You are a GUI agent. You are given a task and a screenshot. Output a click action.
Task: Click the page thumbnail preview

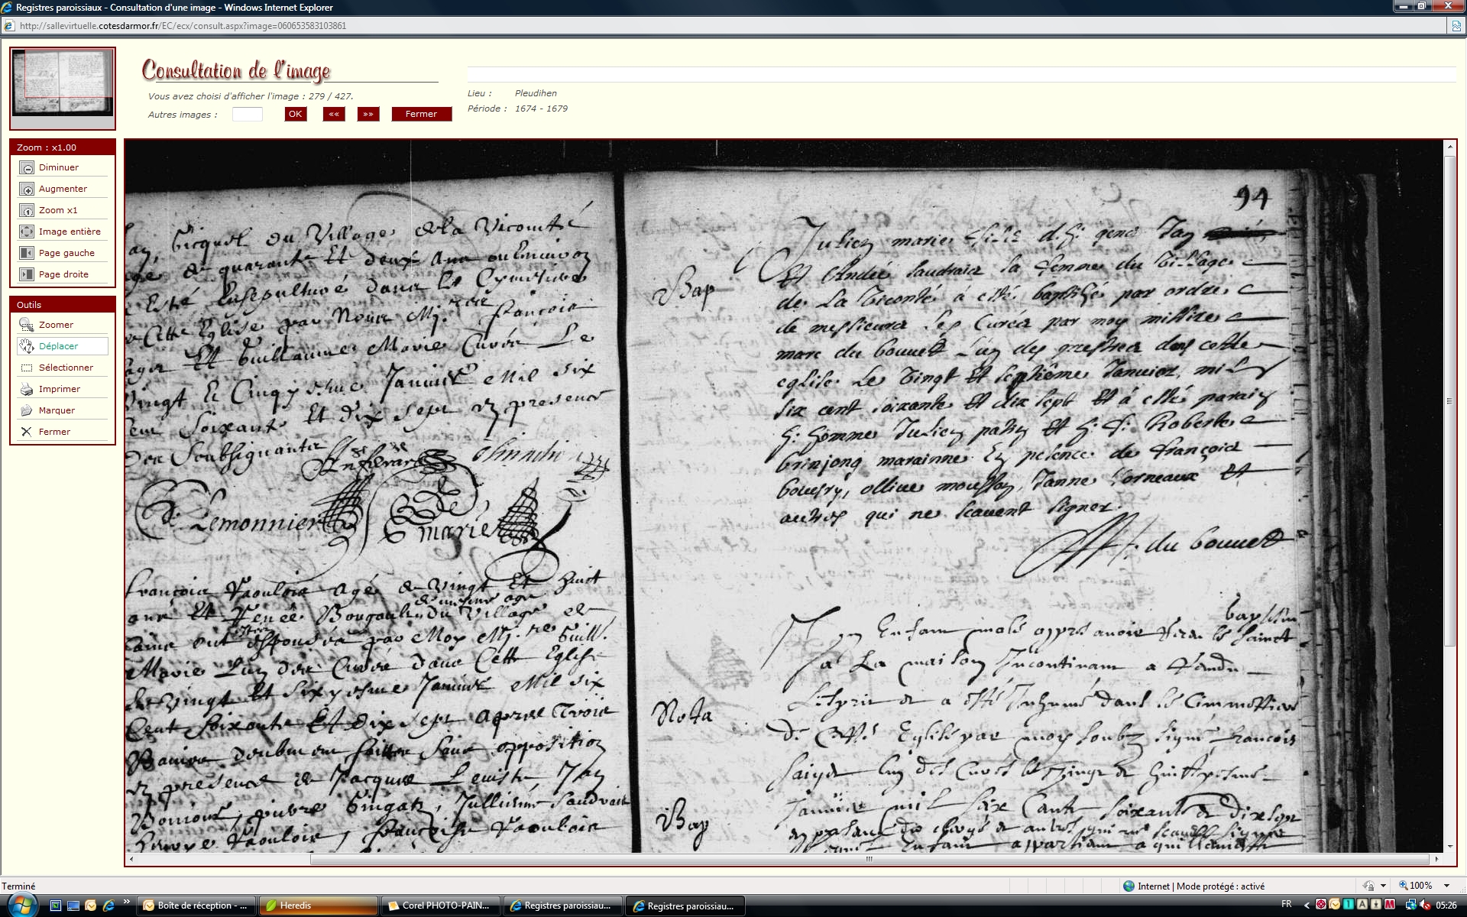click(63, 83)
